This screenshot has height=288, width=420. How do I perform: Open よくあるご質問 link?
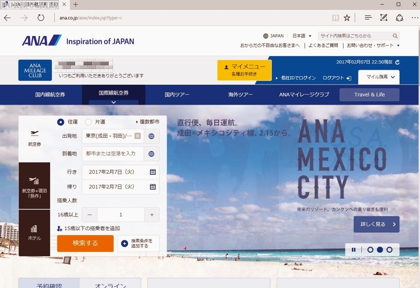click(x=323, y=46)
